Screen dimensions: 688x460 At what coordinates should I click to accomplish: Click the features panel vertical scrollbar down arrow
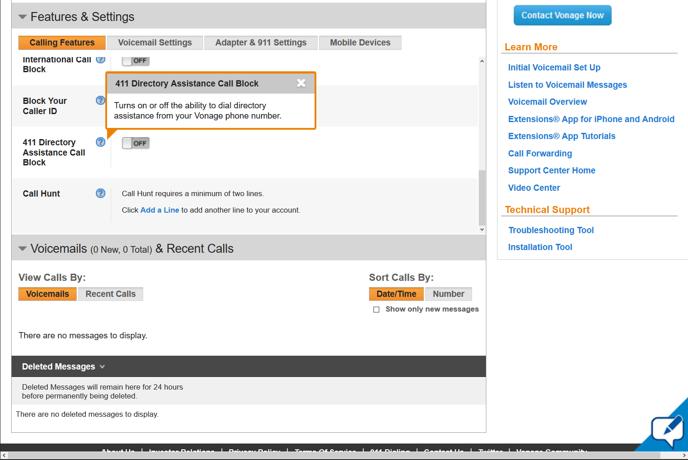click(x=482, y=229)
